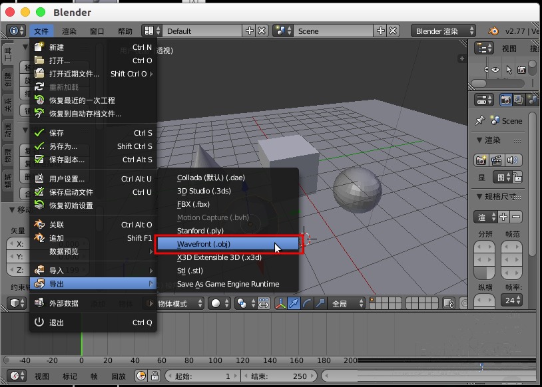542x387 pixels.
Task: Expand the 导入 import submenu
Action: tap(93, 271)
